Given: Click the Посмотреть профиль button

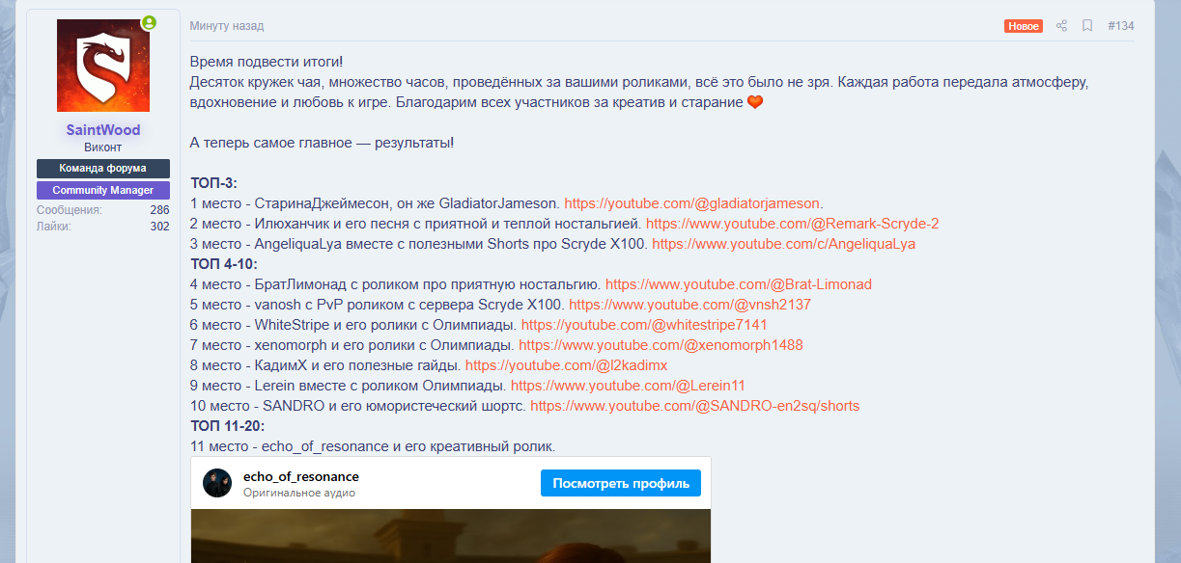Looking at the screenshot, I should click(x=620, y=484).
